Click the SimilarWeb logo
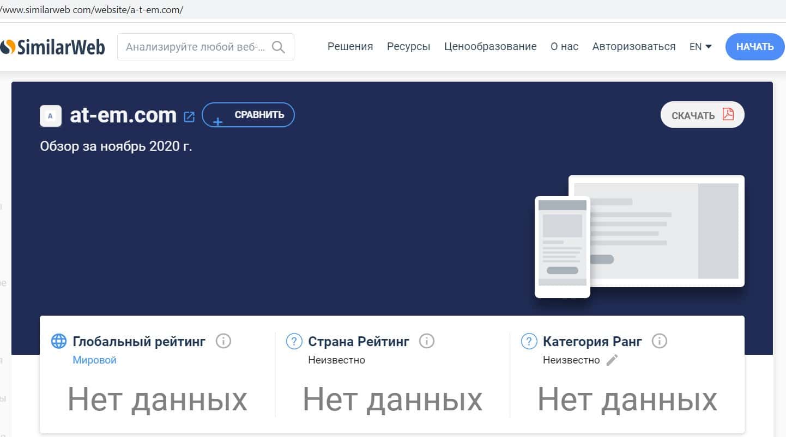The width and height of the screenshot is (786, 437). pos(53,47)
